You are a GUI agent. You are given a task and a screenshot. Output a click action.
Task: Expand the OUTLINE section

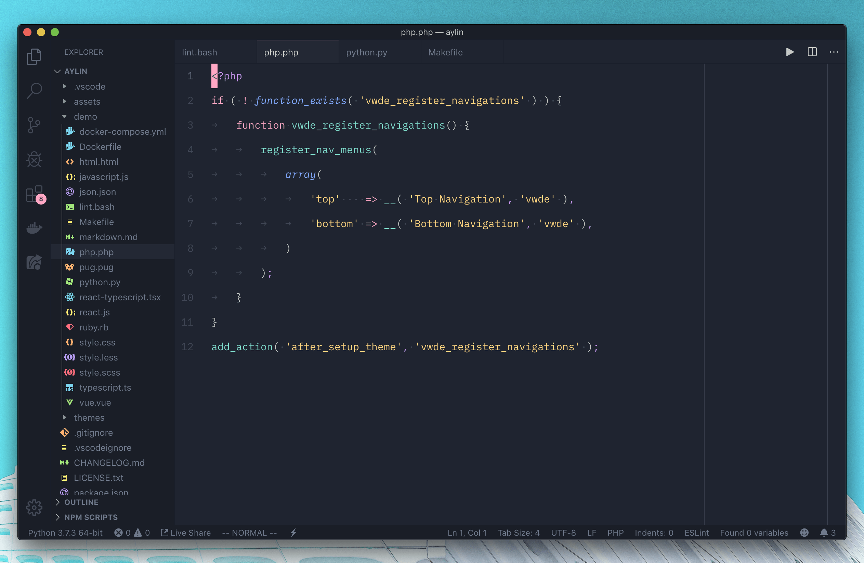[81, 502]
